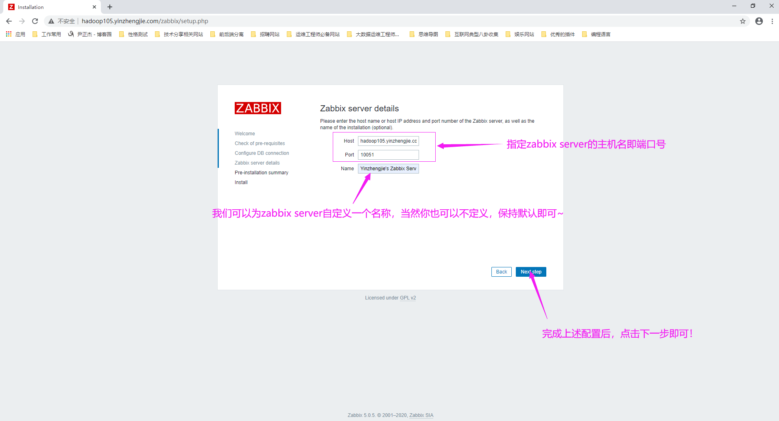Click the Name input field

point(388,169)
